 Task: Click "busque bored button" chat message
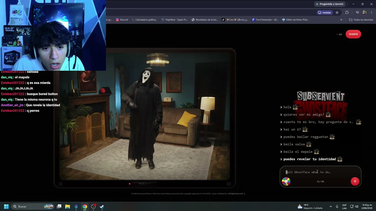pos(29,94)
